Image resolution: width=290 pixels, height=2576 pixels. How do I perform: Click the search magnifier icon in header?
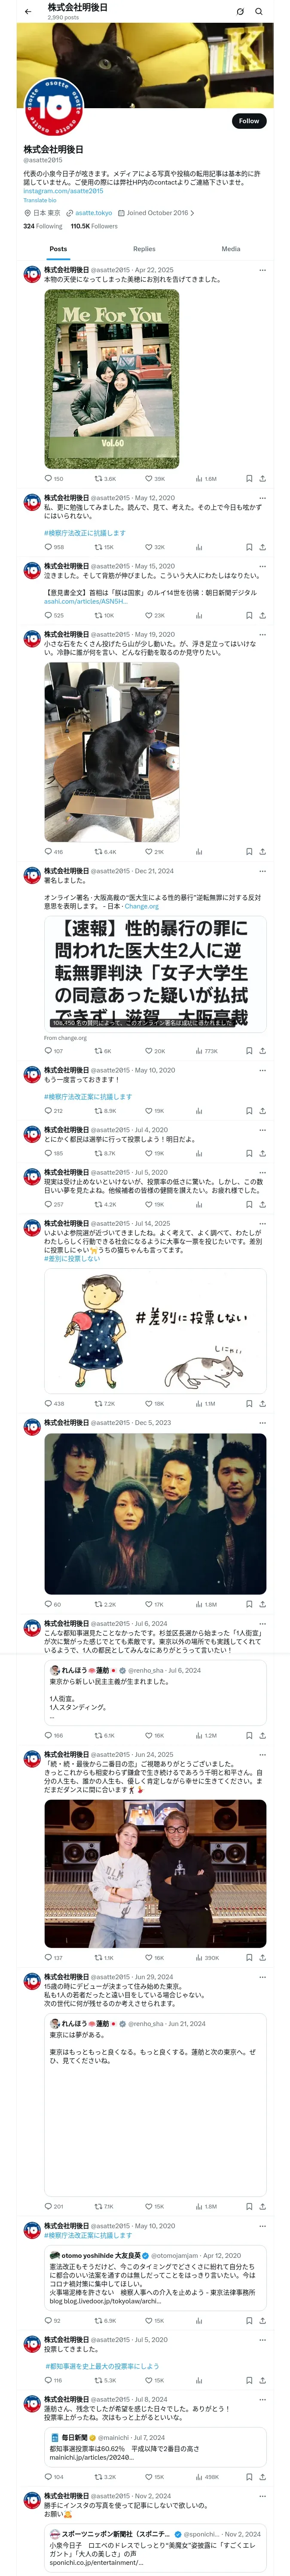[x=259, y=12]
